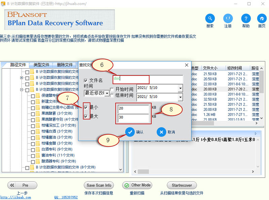Click the blue 确认 checkmark icon

(x=130, y=132)
